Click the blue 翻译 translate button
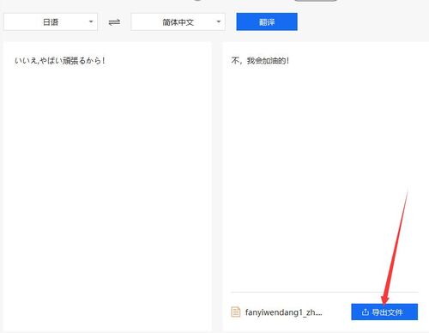 point(267,21)
